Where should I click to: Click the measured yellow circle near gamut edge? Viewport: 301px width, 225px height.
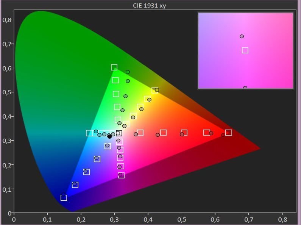[x=157, y=90]
